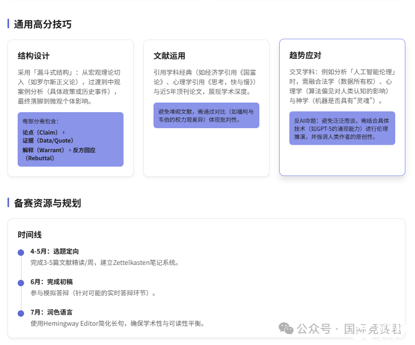Click the 备赛资源与规划 section heading
The width and height of the screenshot is (415, 345).
(x=47, y=203)
